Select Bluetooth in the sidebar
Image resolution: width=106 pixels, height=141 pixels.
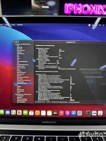tap(20, 49)
